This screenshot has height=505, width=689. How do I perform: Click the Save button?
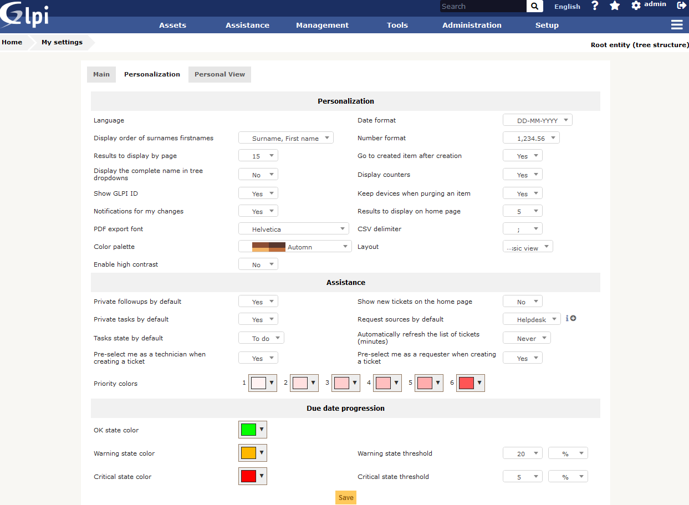click(345, 497)
